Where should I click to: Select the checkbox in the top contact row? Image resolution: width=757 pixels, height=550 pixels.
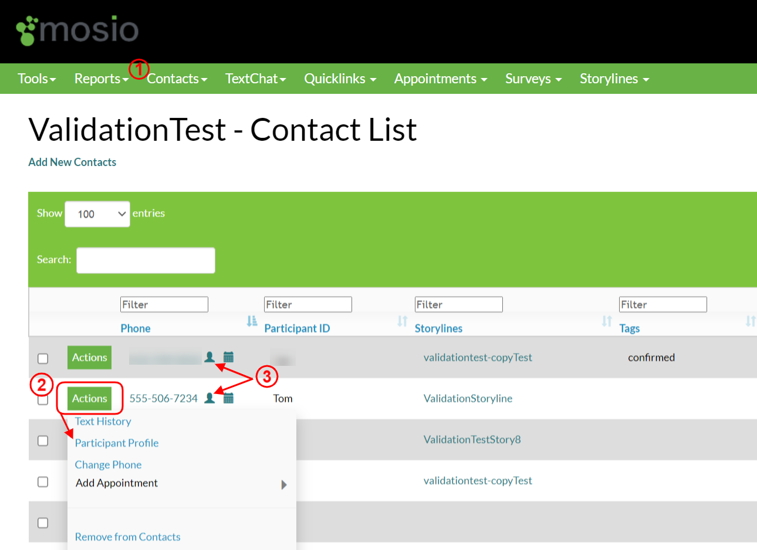pos(42,358)
